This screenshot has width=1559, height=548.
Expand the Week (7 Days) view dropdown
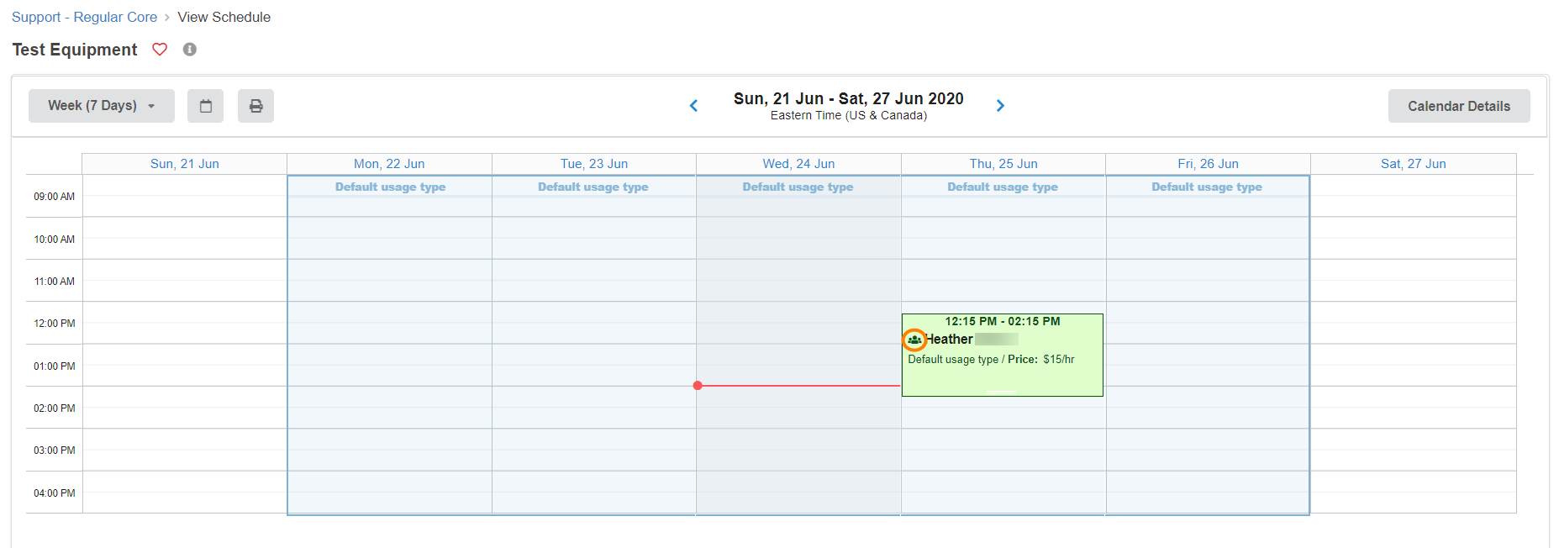click(x=102, y=106)
